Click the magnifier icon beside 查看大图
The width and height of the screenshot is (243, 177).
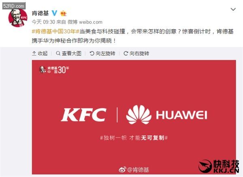coord(58,53)
